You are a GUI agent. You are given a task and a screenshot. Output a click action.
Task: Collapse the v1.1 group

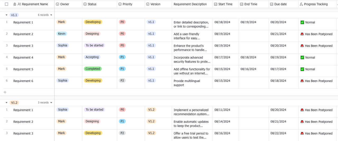[x=7, y=15]
